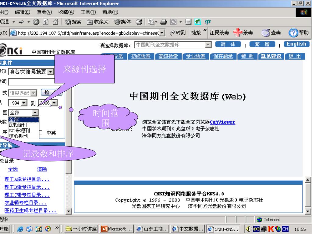
Task: Open 农业辑专栏目录 link
Action: (26, 203)
